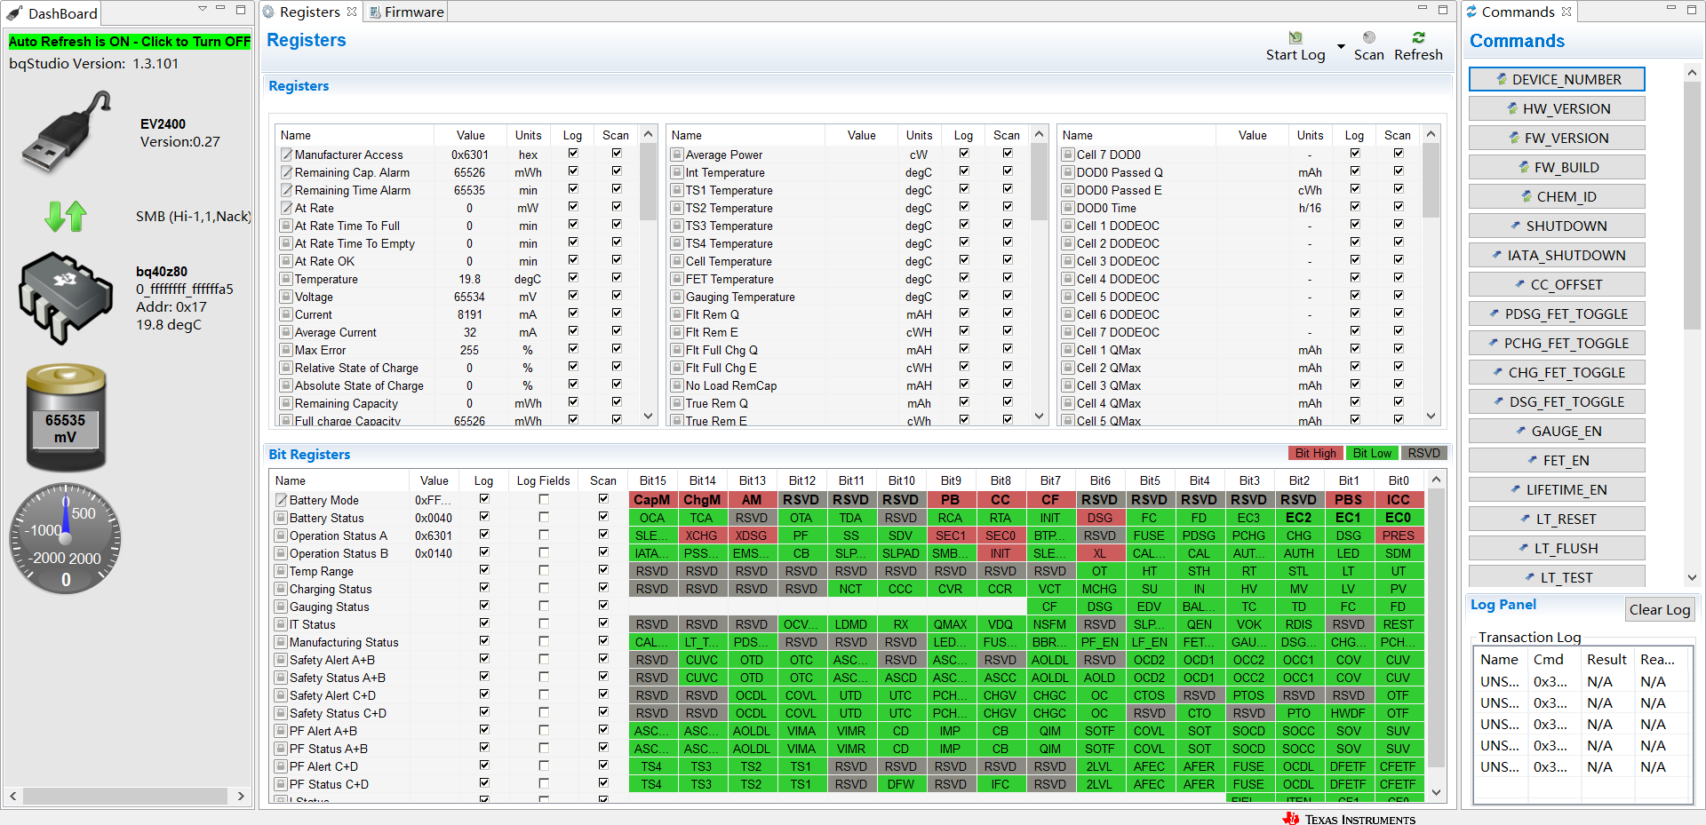Click the SHUTDOWN command button
This screenshot has width=1706, height=825.
tap(1557, 226)
